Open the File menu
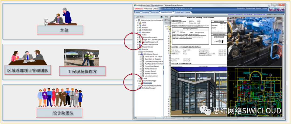Screen dimensions: 291x124 167,17
